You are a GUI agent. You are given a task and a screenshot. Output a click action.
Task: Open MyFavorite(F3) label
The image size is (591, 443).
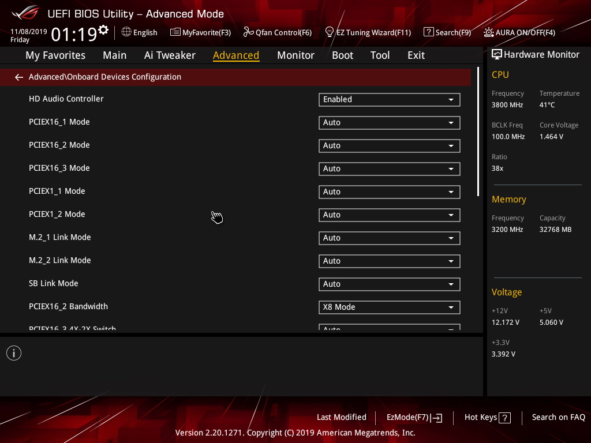point(207,32)
